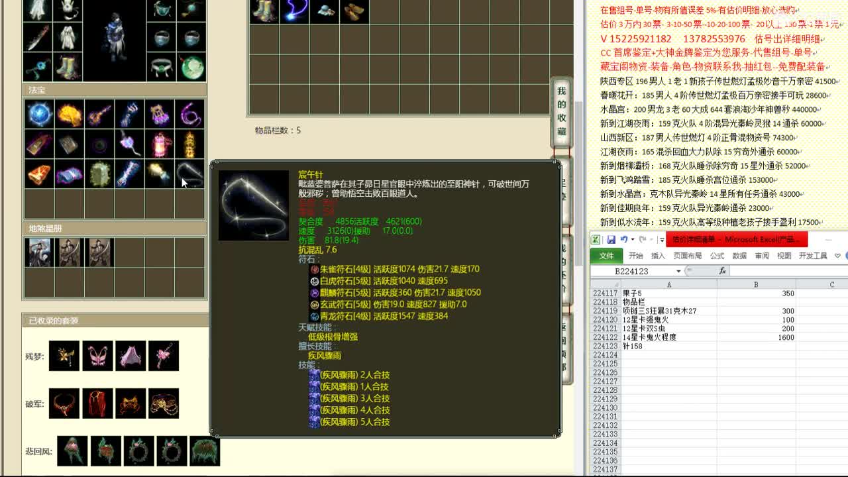Screen dimensions: 848x477
Task: Open the 开发工具 ribbon tab
Action: point(813,256)
